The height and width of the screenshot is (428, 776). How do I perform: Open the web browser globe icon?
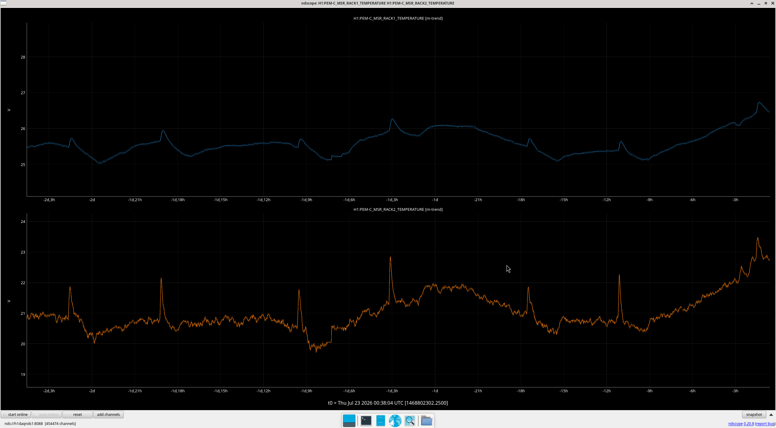(x=395, y=420)
